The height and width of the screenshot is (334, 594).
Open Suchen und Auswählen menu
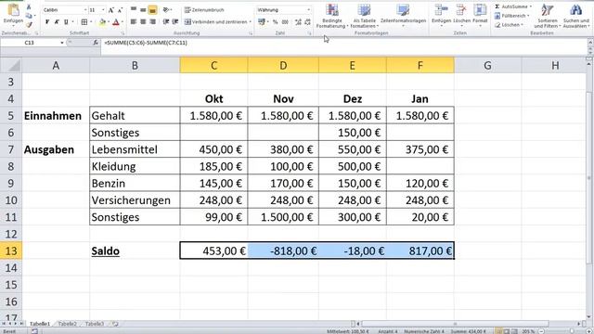tap(575, 17)
